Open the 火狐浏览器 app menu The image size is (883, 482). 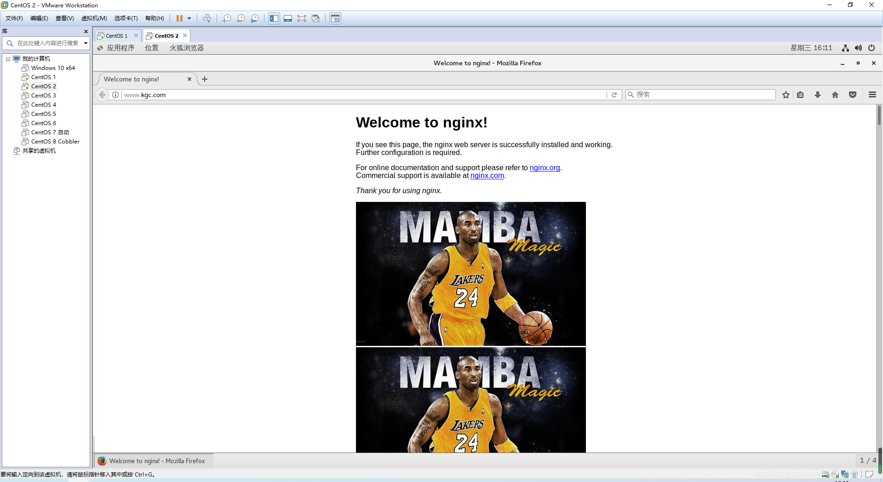[187, 48]
